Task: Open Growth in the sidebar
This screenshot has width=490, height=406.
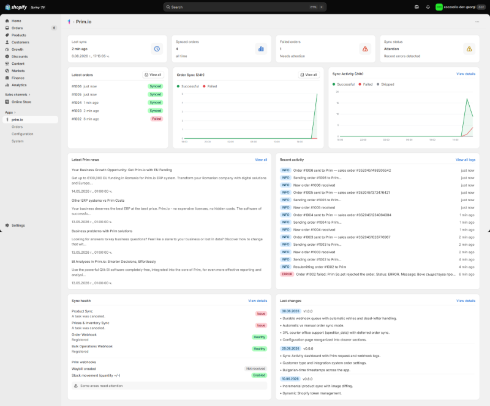Action: [18, 50]
